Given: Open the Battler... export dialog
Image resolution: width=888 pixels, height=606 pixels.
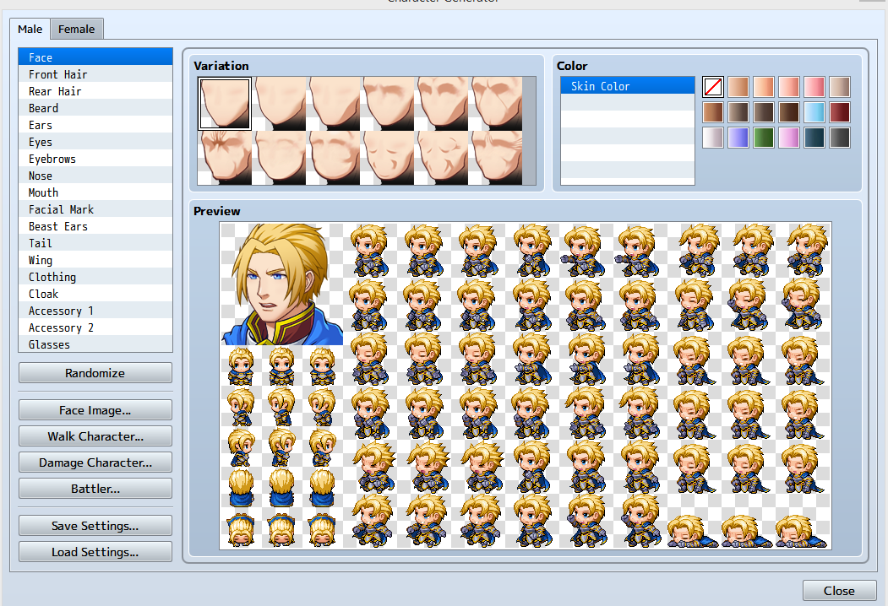Looking at the screenshot, I should click(95, 489).
